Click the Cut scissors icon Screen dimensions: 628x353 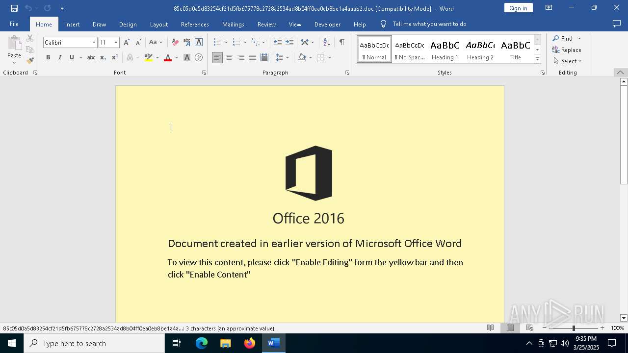pos(30,38)
